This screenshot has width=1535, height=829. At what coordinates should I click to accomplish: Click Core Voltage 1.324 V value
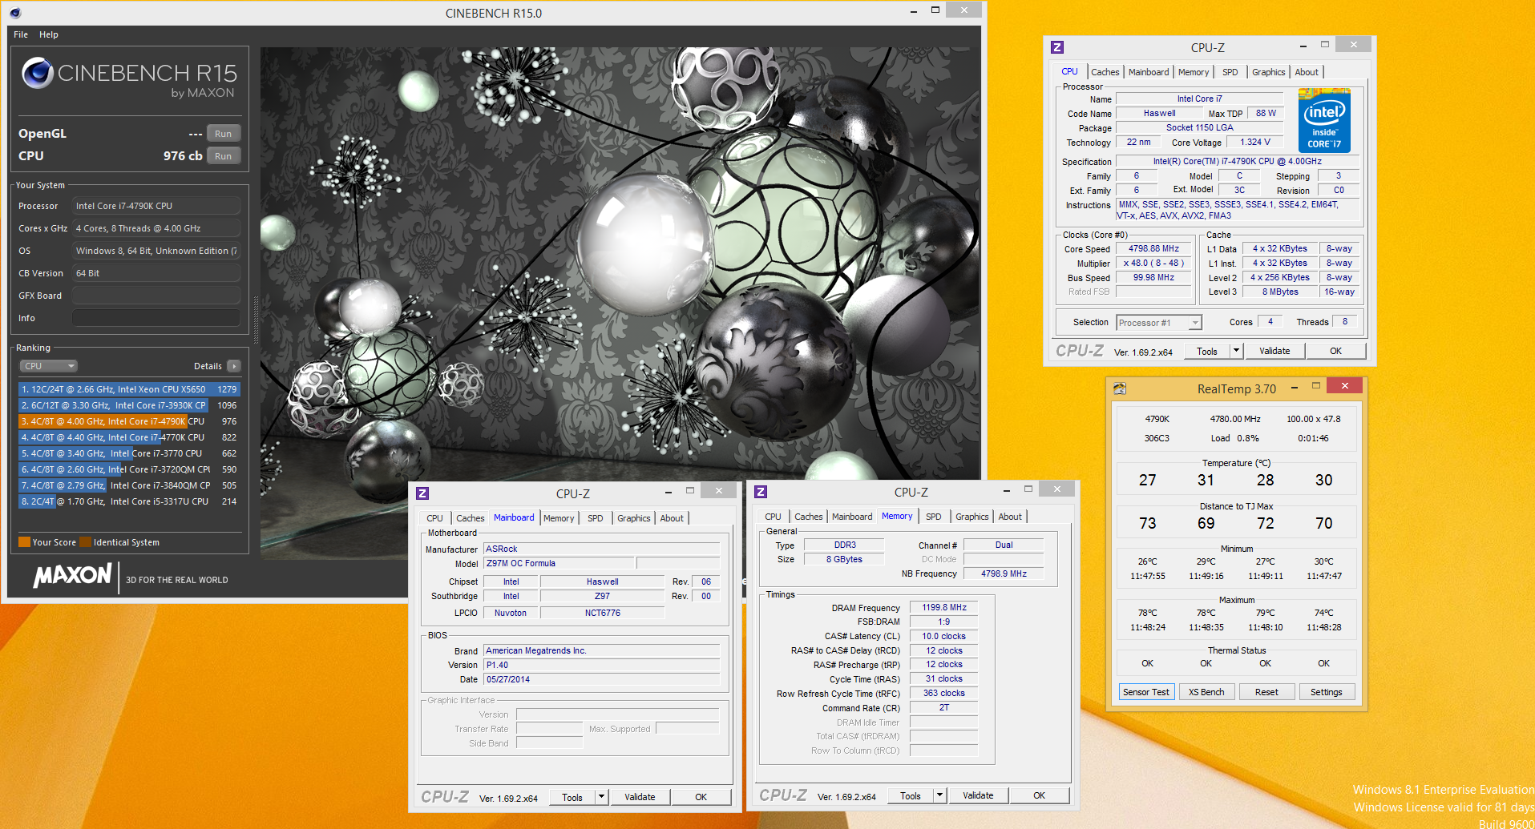tap(1255, 143)
